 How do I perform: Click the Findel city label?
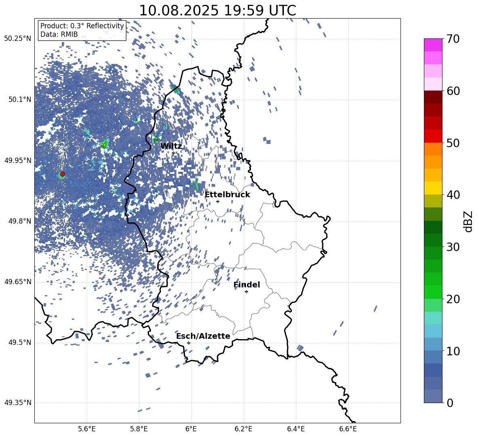(x=247, y=285)
